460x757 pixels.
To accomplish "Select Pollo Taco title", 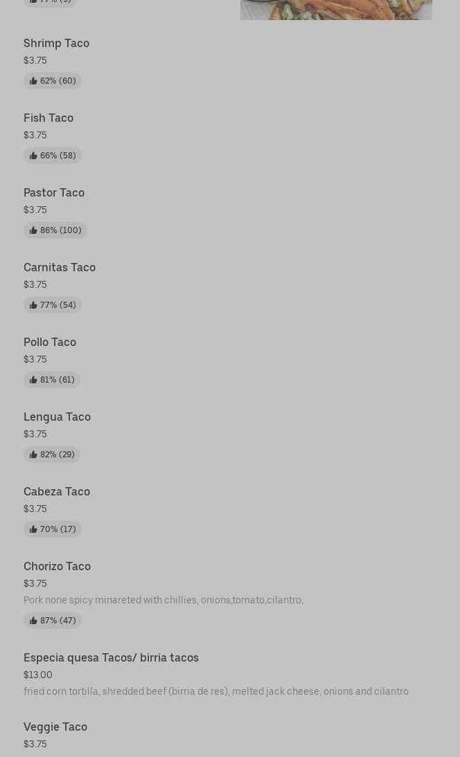I will click(x=50, y=342).
